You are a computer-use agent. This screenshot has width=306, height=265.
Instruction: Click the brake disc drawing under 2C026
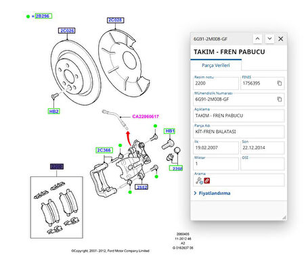(x=76, y=73)
